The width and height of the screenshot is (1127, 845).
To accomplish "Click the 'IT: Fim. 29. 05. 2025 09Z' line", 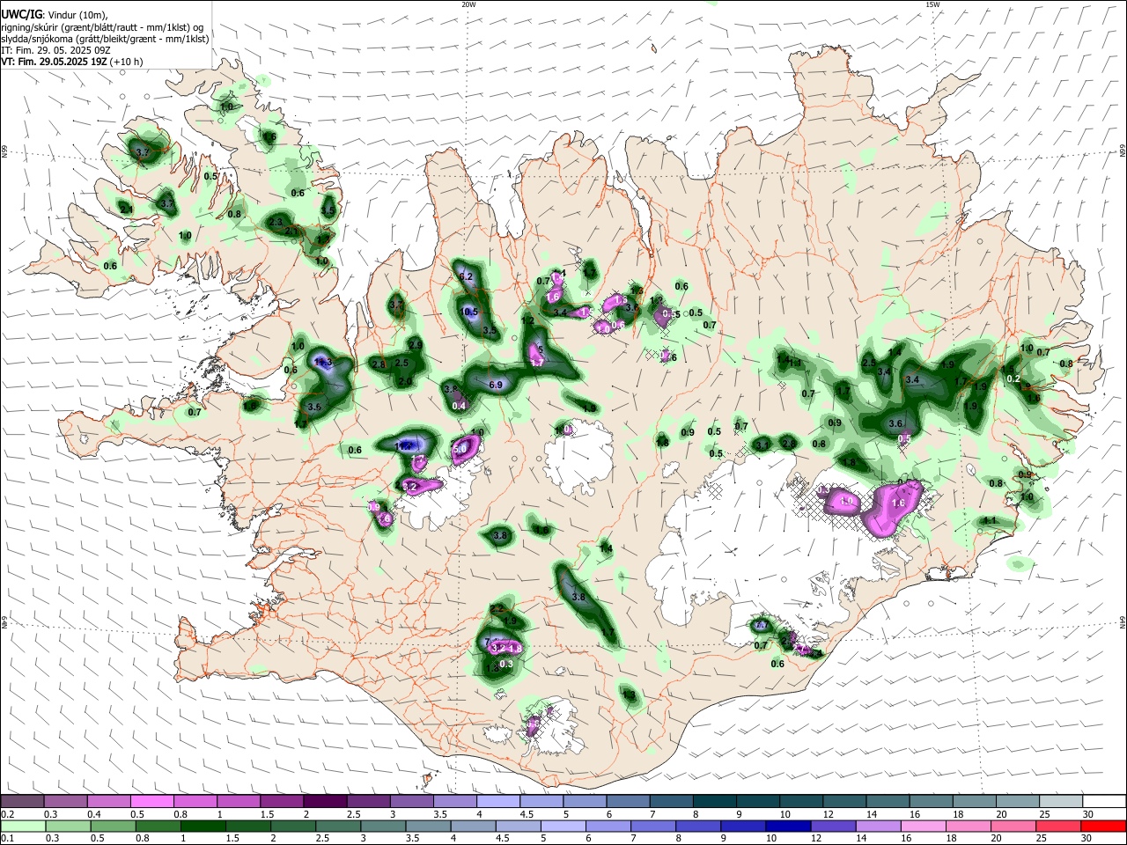I will point(55,50).
